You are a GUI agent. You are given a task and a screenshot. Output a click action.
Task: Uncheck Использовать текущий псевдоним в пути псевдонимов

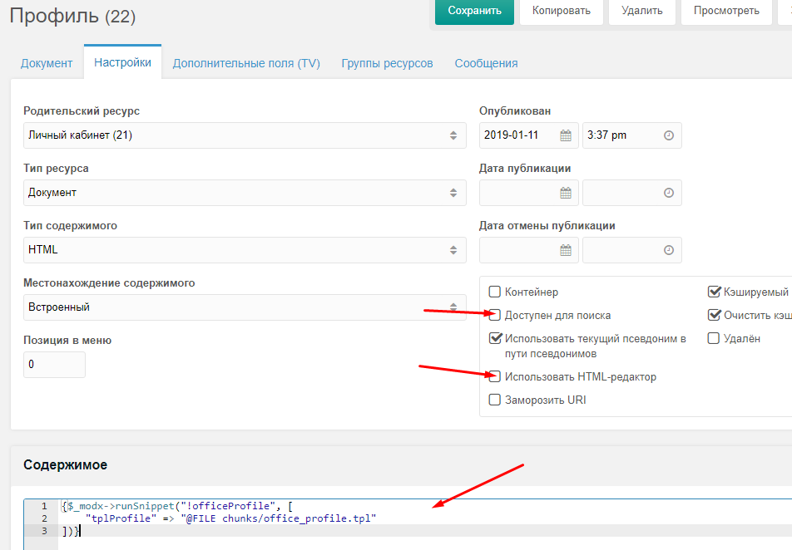(x=496, y=338)
